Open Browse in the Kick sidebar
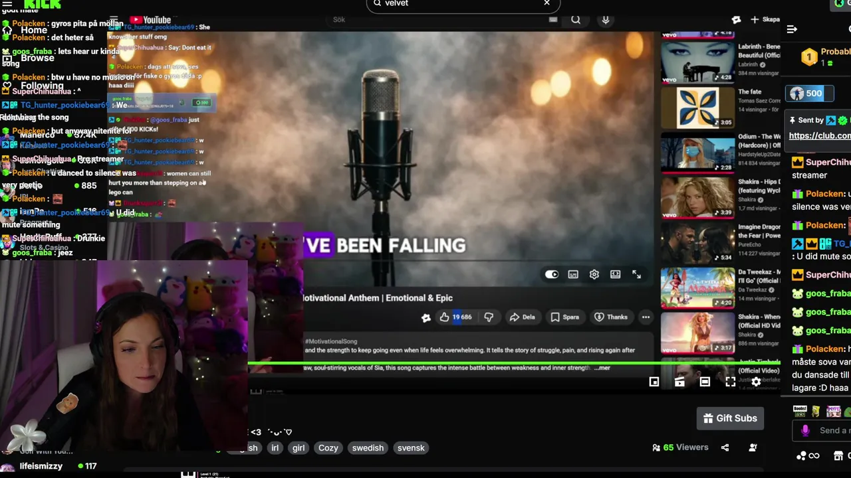851x478 pixels. click(29, 58)
